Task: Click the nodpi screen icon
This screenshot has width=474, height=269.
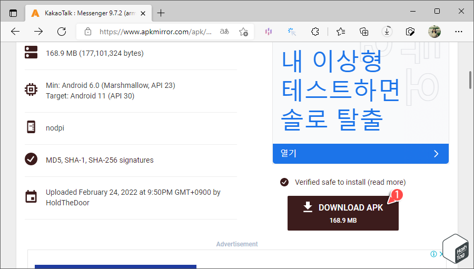Action: coord(31,127)
